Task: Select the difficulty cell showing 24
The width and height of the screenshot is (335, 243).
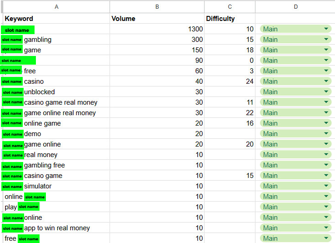Action: (230, 81)
